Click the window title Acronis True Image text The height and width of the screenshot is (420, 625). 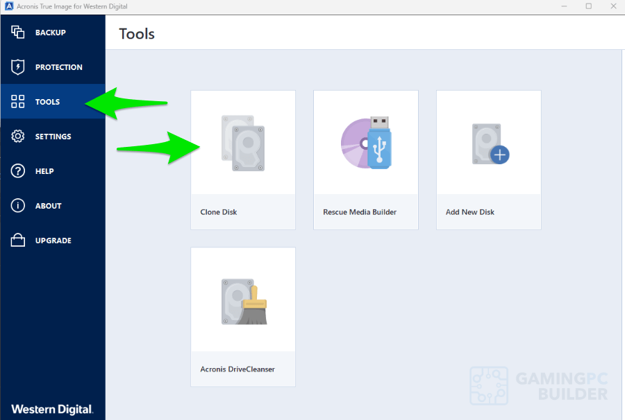[x=72, y=6]
